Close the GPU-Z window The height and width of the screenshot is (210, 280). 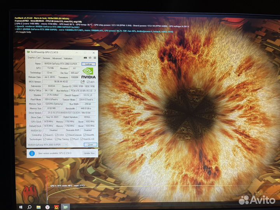(x=94, y=52)
